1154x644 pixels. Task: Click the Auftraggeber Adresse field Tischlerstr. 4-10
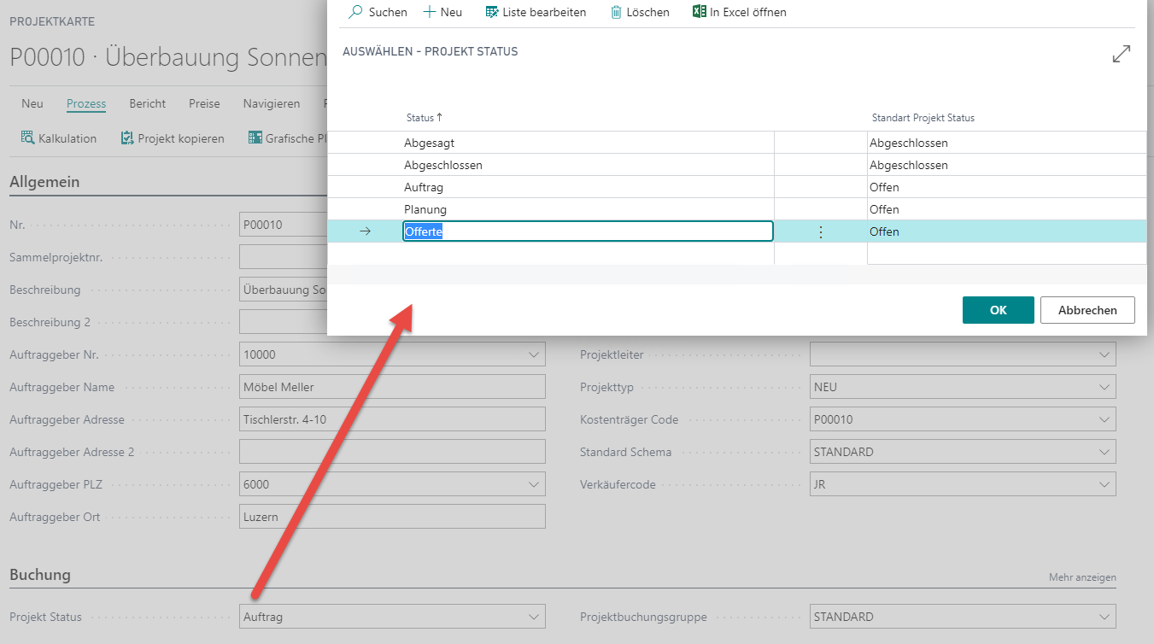click(x=392, y=419)
